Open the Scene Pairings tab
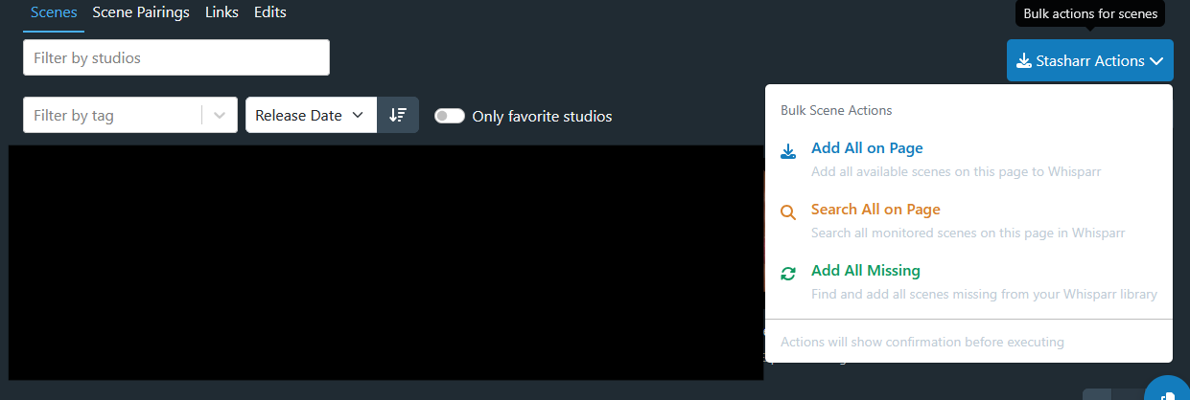Viewport: 1190px width, 400px height. click(x=141, y=12)
